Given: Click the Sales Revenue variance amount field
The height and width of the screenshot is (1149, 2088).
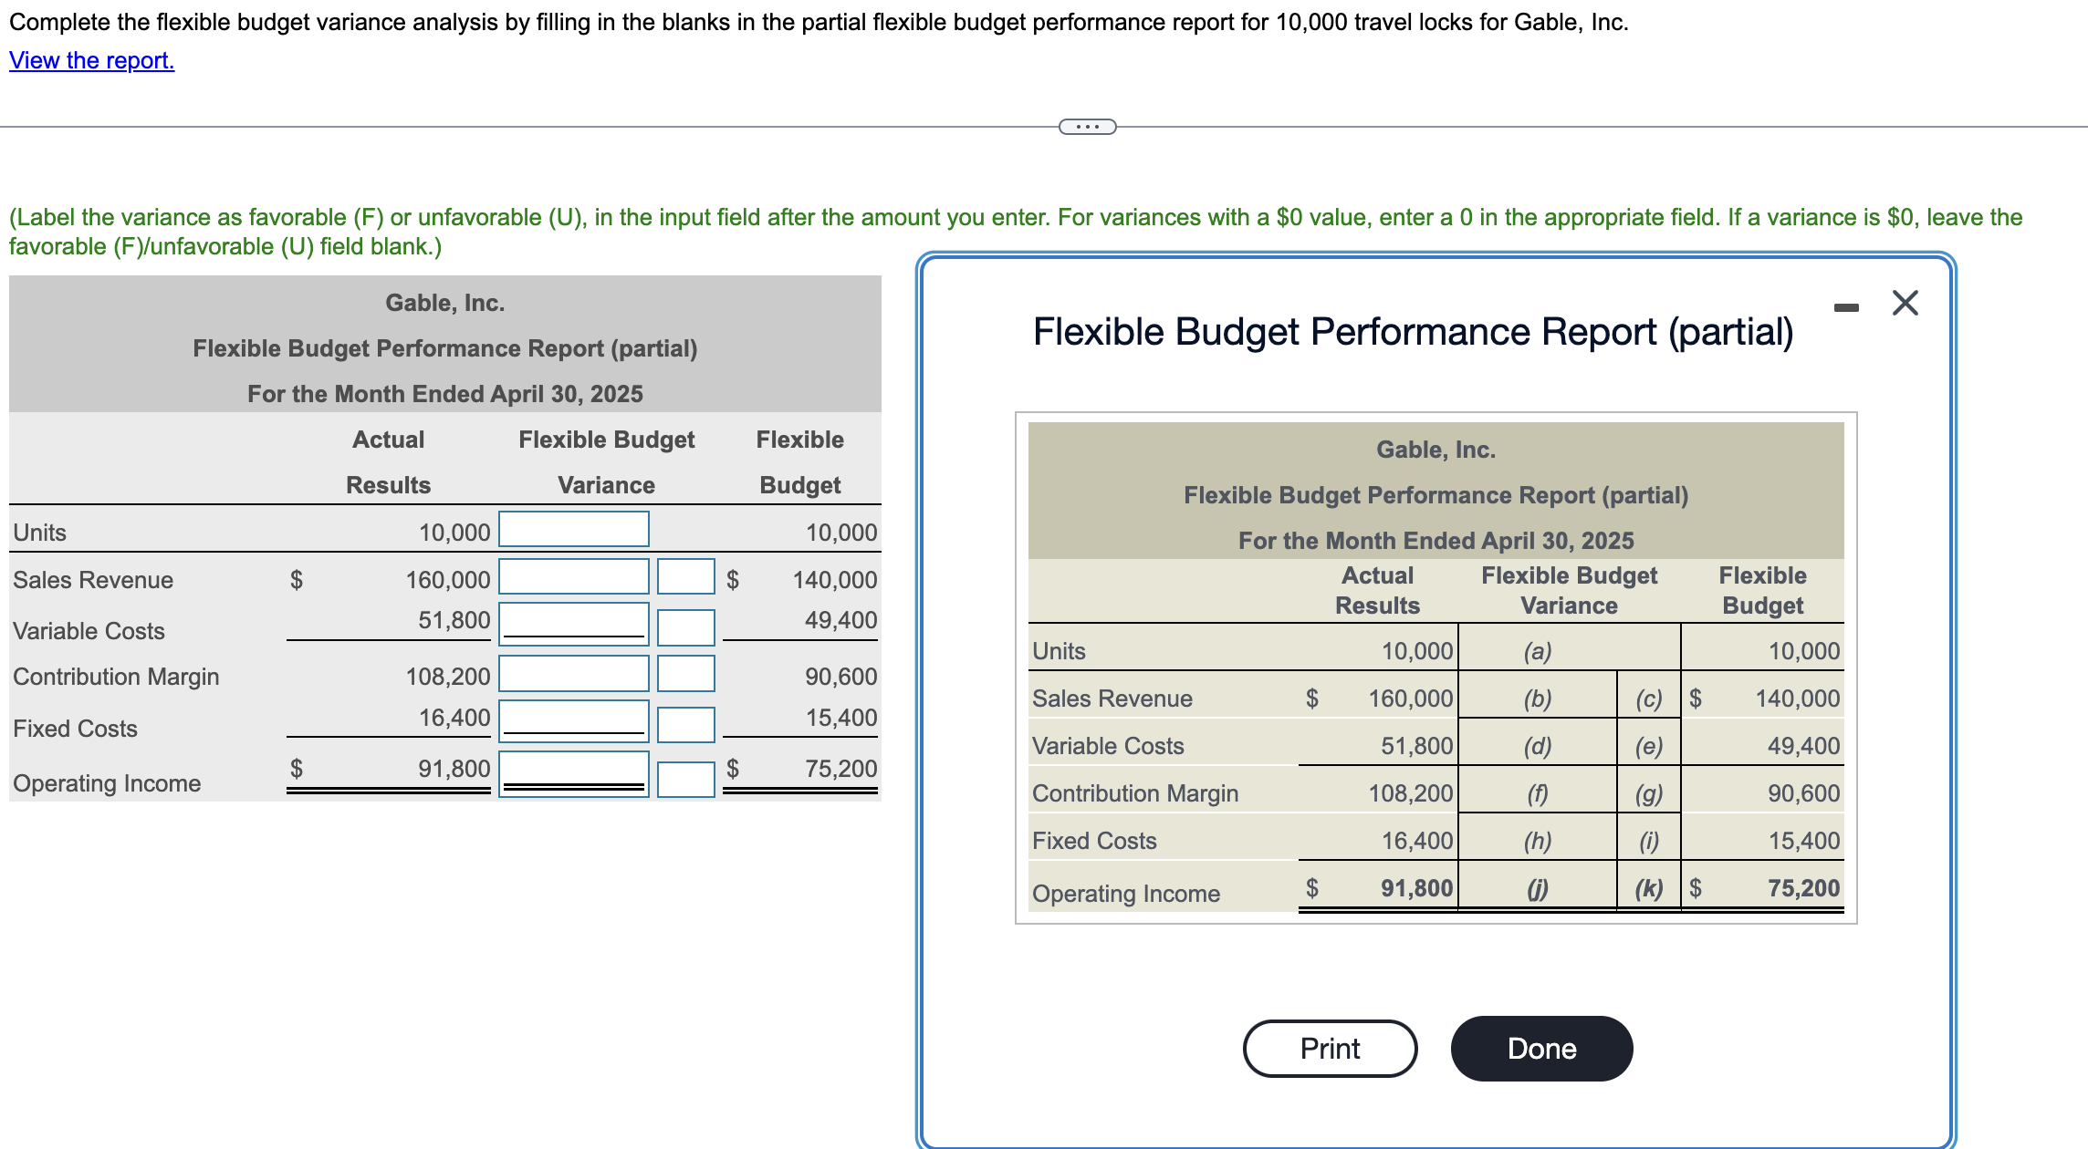Looking at the screenshot, I should pyautogui.click(x=572, y=576).
